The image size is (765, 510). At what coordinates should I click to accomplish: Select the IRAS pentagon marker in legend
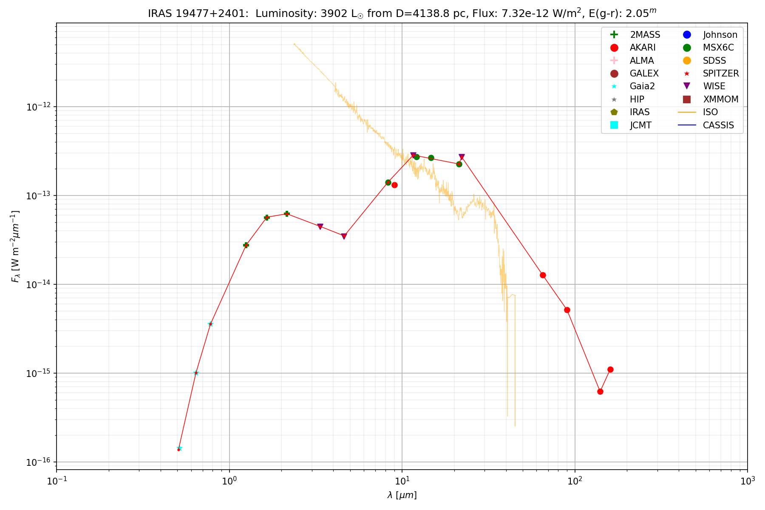pyautogui.click(x=614, y=112)
